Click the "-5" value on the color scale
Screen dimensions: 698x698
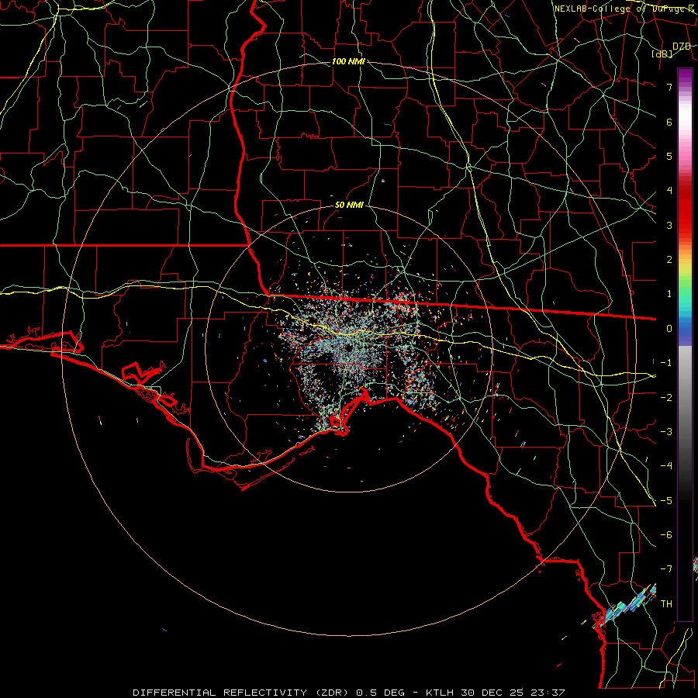pos(666,500)
